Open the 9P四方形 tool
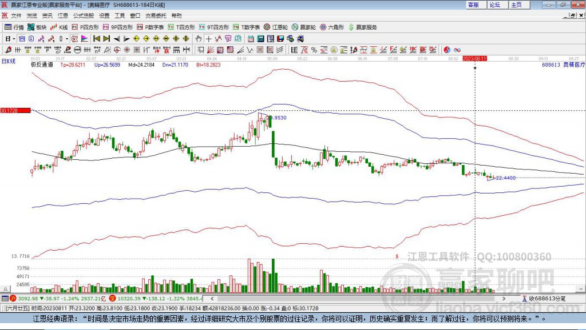This screenshot has height=330, width=586. (118, 27)
